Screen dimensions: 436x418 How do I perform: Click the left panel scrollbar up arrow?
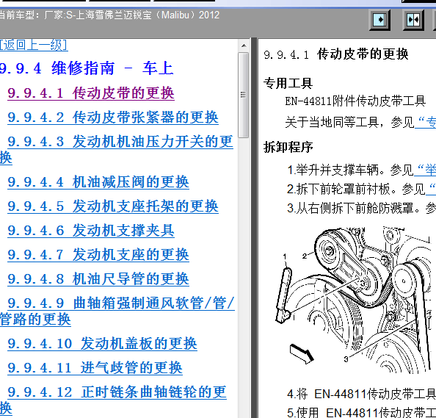click(244, 46)
